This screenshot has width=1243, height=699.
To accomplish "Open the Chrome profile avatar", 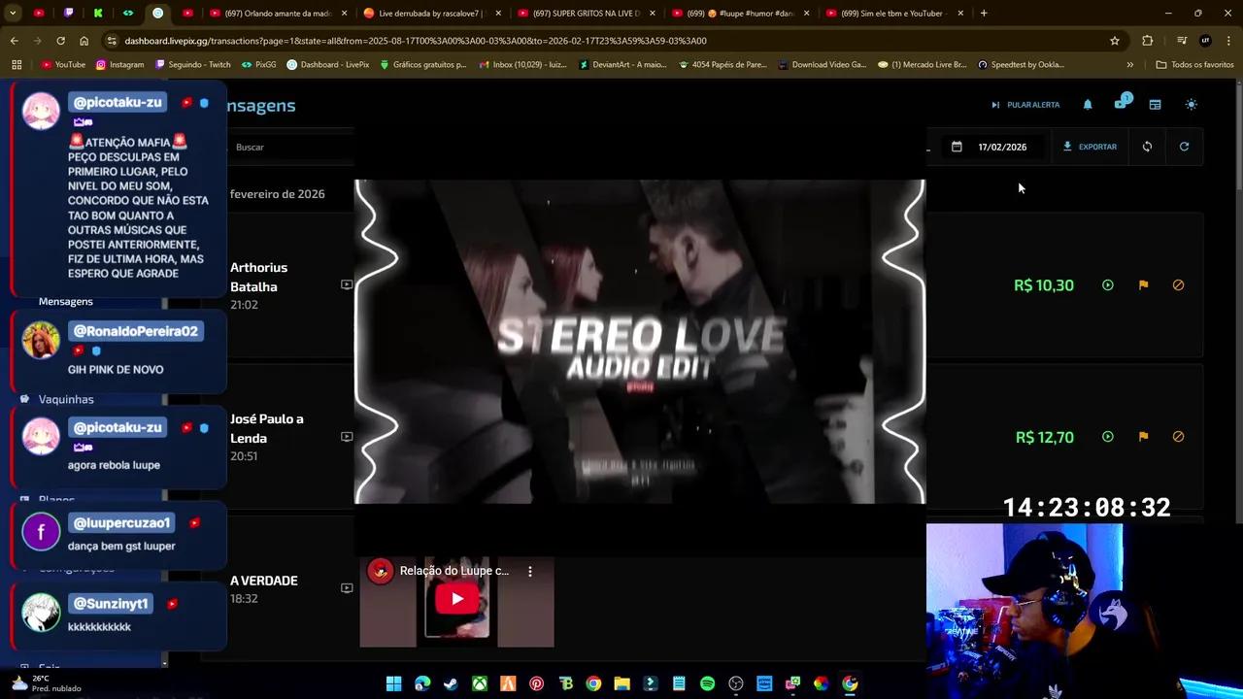I will (x=1206, y=41).
